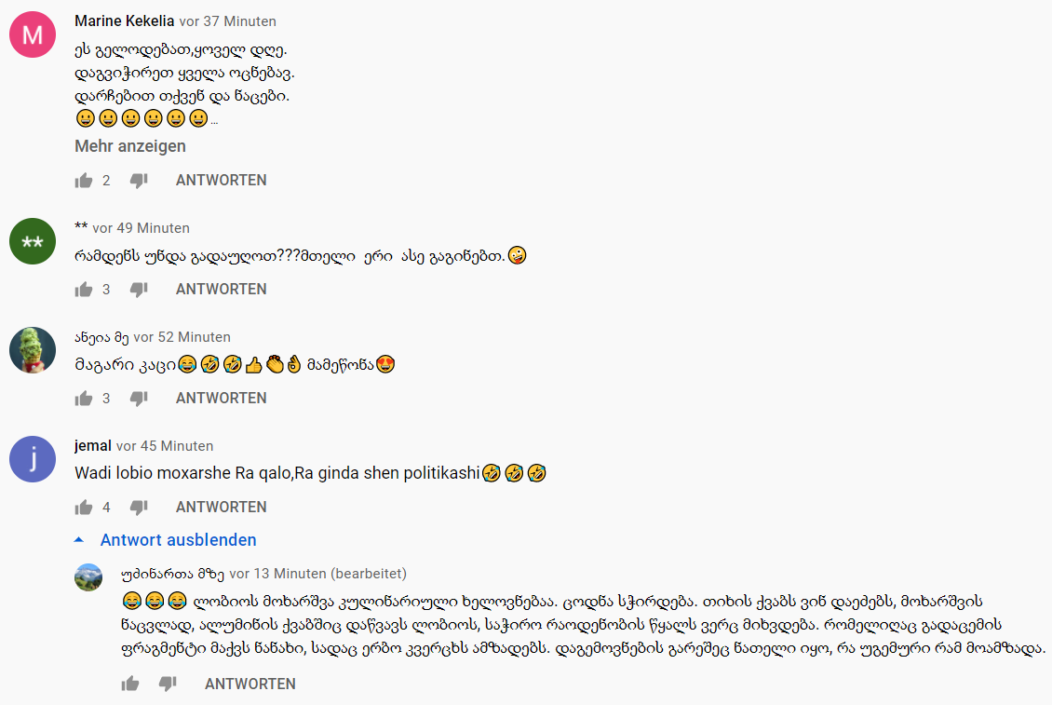The image size is (1052, 705).
Task: Click ANTWORTEN under the nested reply
Action: click(x=250, y=684)
